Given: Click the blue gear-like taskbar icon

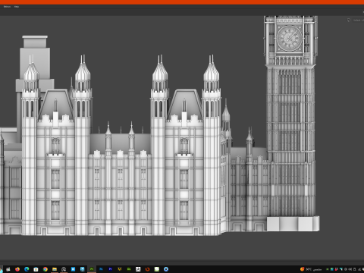Looking at the screenshot, I should point(166,269).
